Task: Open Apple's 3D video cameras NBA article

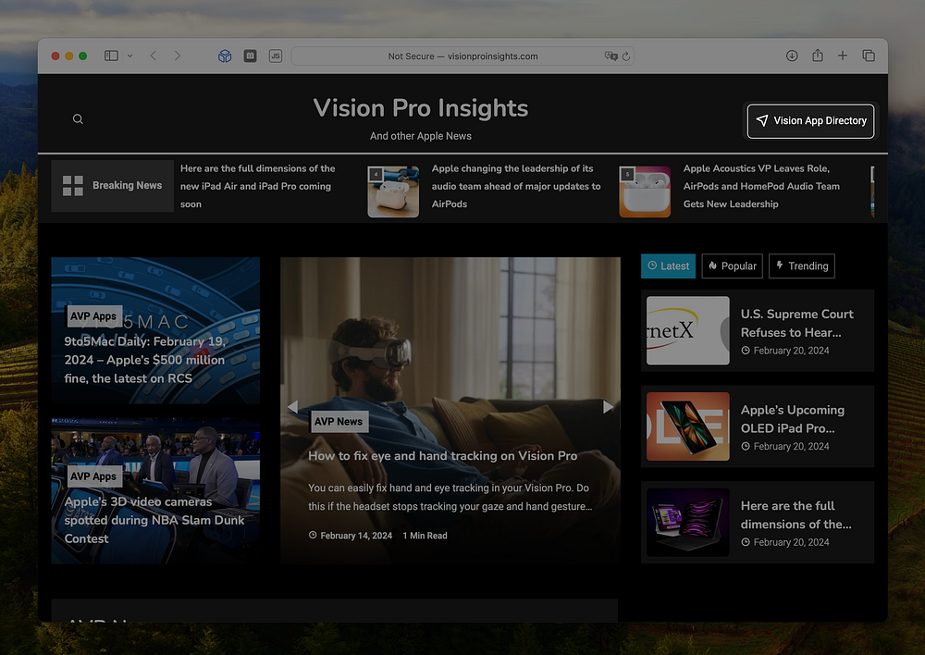Action: point(154,520)
